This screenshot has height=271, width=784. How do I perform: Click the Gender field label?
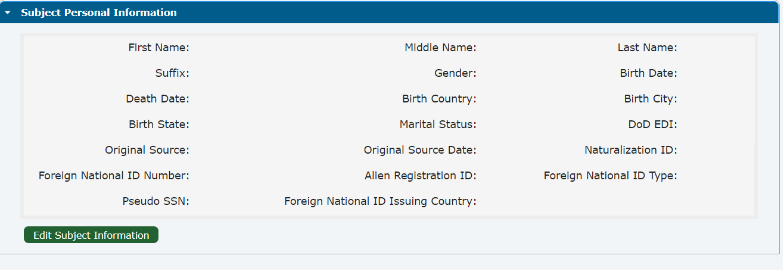(455, 73)
